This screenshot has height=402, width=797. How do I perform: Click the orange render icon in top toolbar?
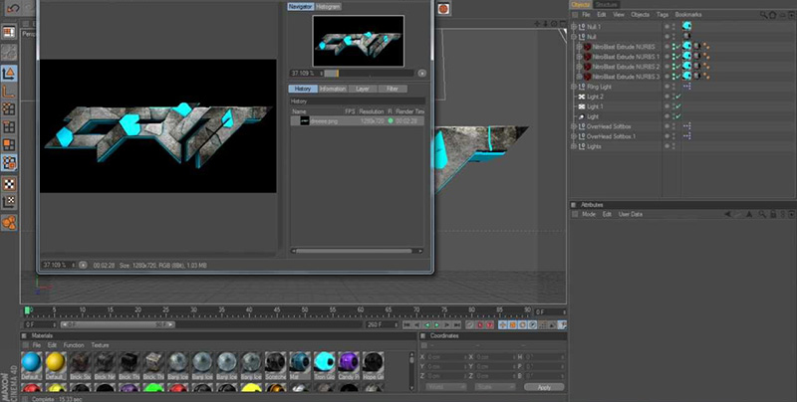[x=443, y=9]
